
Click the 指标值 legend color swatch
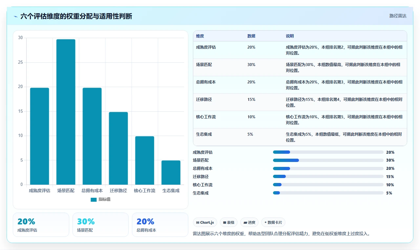pyautogui.click(x=94, y=199)
